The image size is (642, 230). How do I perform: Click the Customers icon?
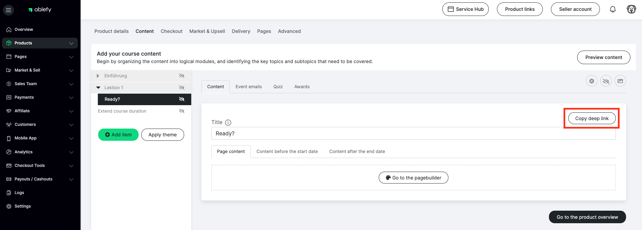9,124
